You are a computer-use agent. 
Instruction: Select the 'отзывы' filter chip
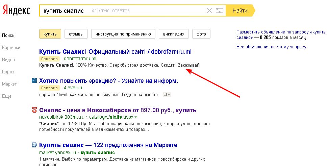pyautogui.click(x=76, y=34)
